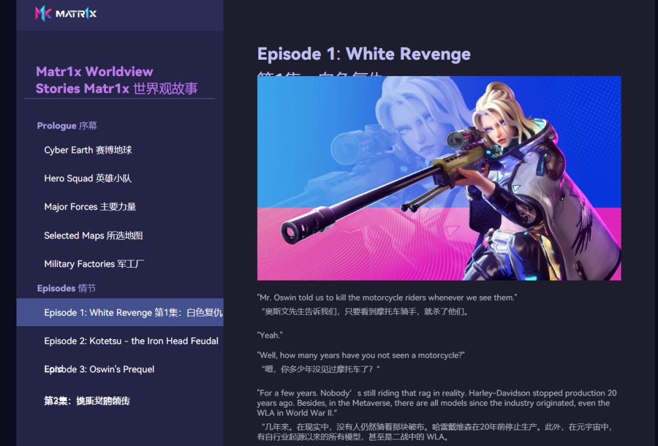
Task: Click Chinese translation about Harley-Davidson
Action: pyautogui.click(x=436, y=432)
